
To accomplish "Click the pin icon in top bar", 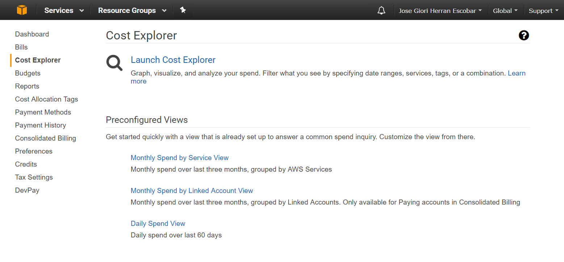I will (x=183, y=10).
